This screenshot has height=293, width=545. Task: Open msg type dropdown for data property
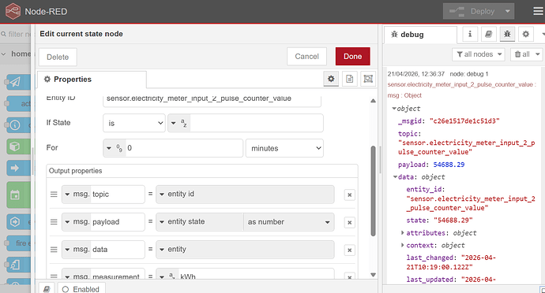tap(77, 250)
